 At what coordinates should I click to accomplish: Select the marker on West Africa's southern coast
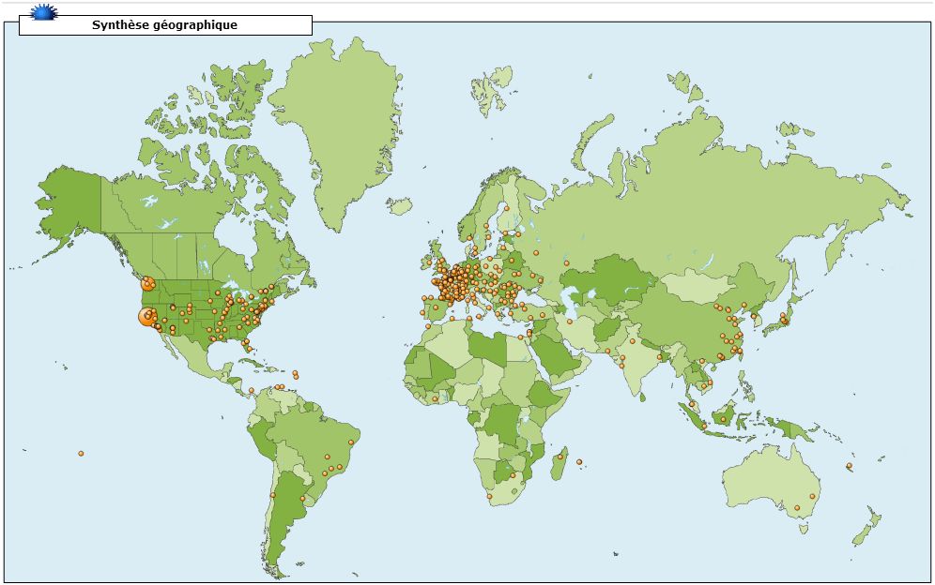coord(435,399)
